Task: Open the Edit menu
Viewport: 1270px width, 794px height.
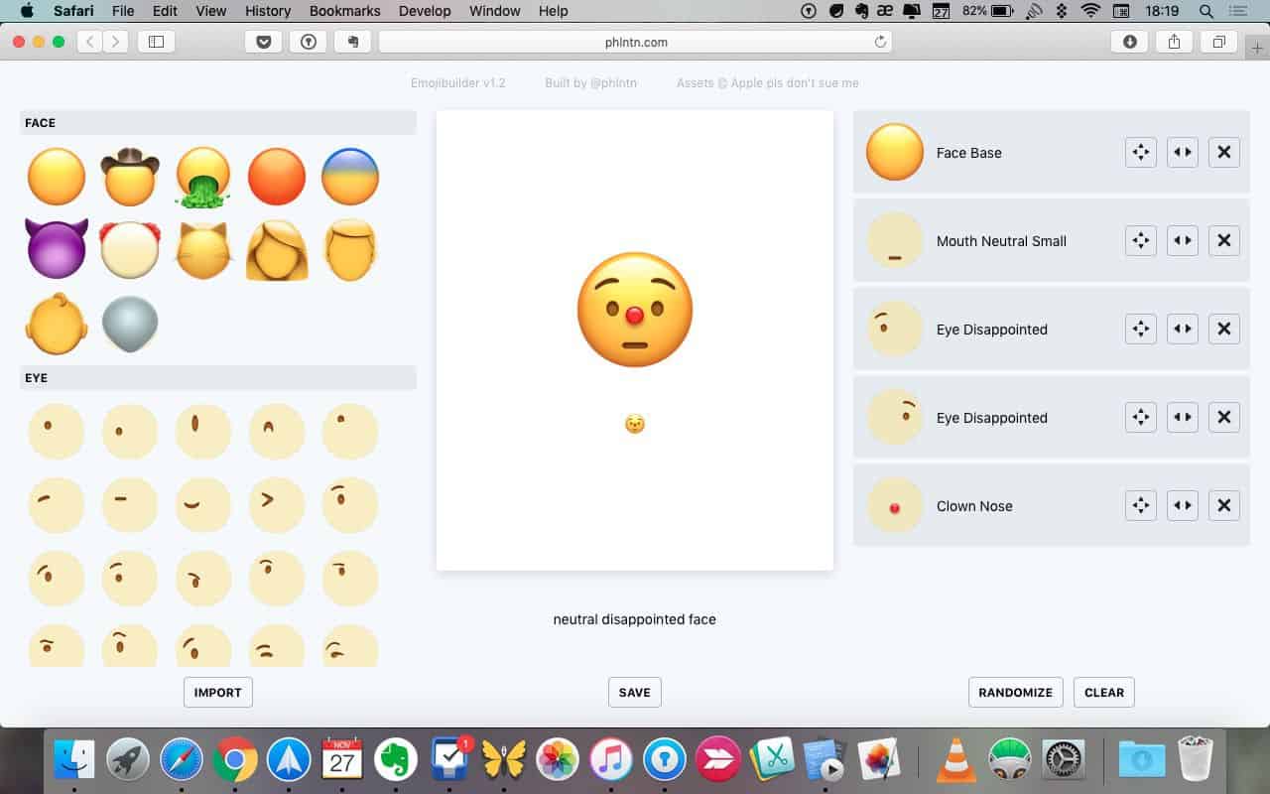Action: click(165, 11)
